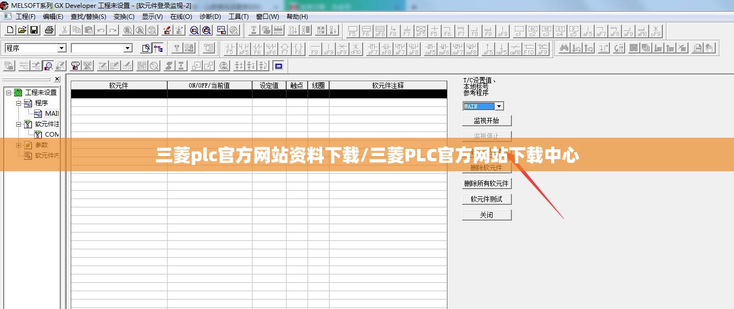Open the 变换(C) menu

click(x=124, y=16)
